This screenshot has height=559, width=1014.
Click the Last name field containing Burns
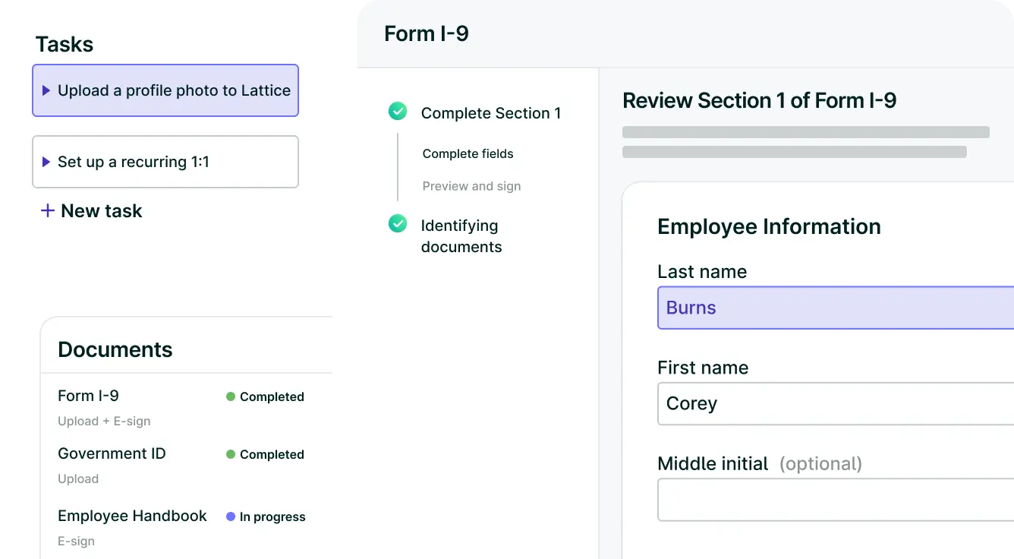point(835,308)
